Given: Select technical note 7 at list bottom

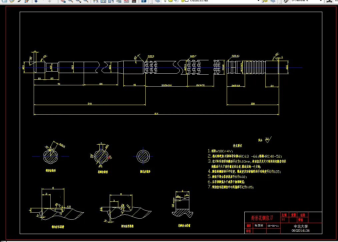Looking at the screenshot, I should [x=231, y=187].
